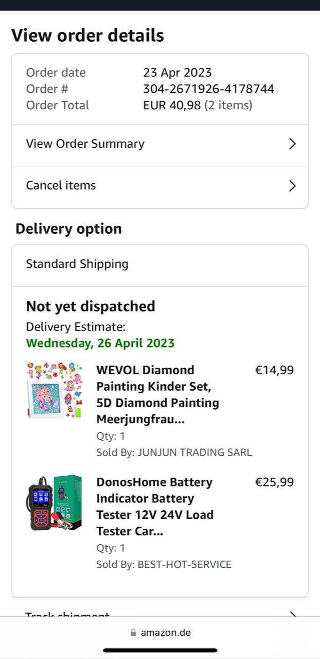Image resolution: width=320 pixels, height=659 pixels.
Task: Click the order number 304-2671926-4178744
Action: pos(208,89)
